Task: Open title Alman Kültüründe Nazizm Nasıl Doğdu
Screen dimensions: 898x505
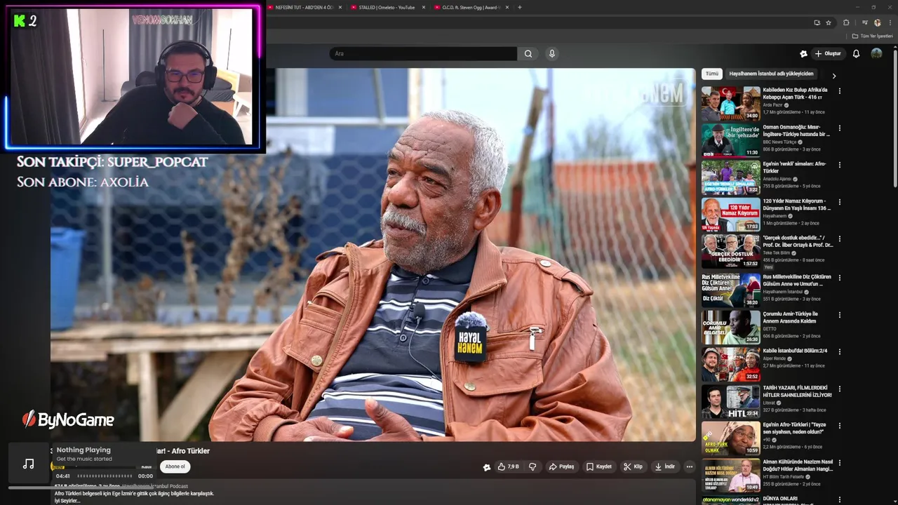Action: pyautogui.click(x=798, y=466)
